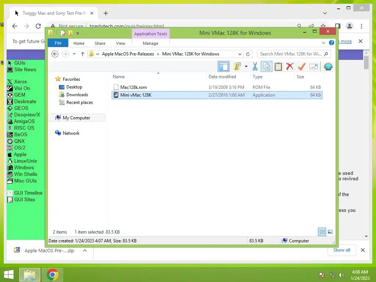Open folder options toolbar icon
376x282 pixels.
[237, 66]
